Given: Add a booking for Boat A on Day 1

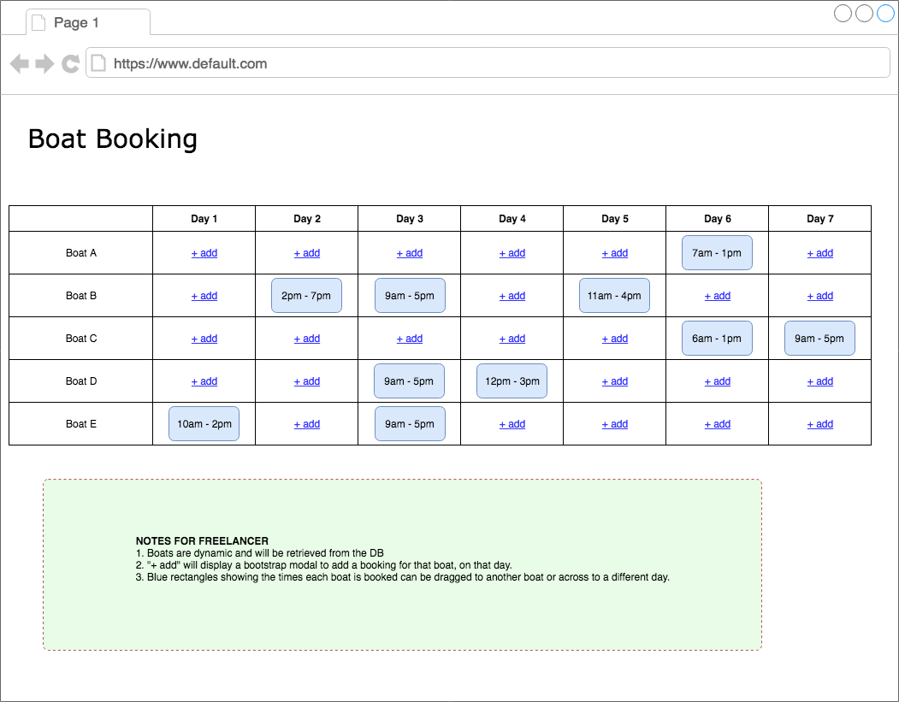Looking at the screenshot, I should coord(204,253).
